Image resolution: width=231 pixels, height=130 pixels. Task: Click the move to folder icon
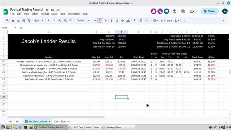click(53, 10)
